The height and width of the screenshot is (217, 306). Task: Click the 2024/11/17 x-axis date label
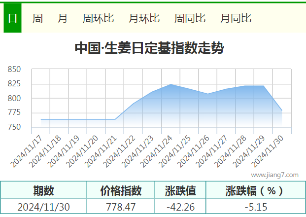click(26, 151)
